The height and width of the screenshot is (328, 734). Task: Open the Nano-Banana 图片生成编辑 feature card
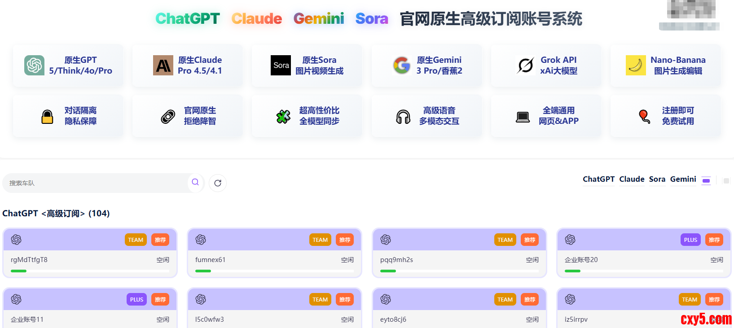click(665, 66)
